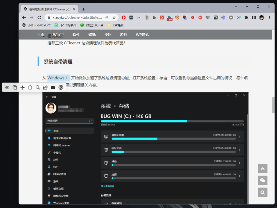Click the cookie extension icon

154,17
